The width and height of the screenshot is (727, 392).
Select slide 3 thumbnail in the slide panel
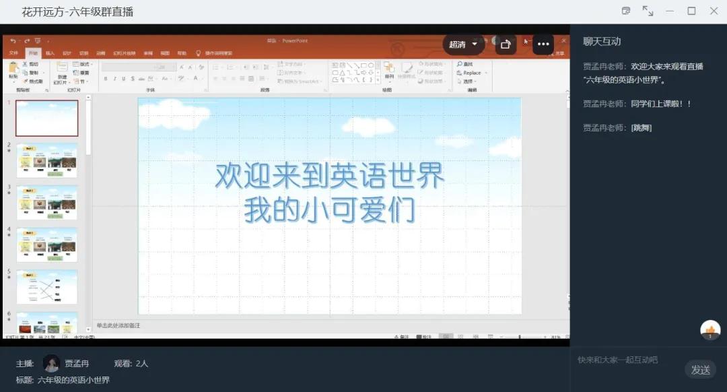47,202
